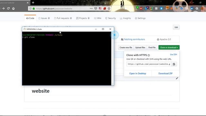Click the gray M extension icon
The image size is (206, 116).
tap(156, 9)
